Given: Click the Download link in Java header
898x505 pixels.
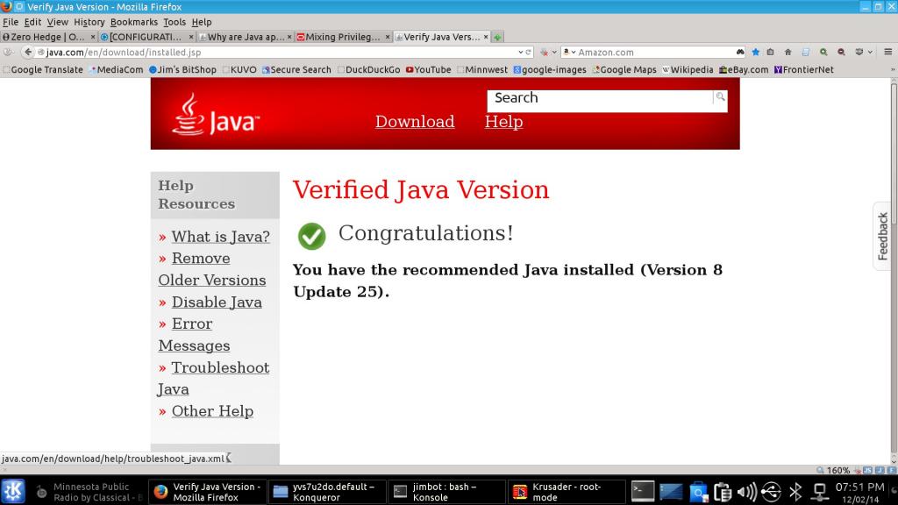Looking at the screenshot, I should [x=415, y=122].
